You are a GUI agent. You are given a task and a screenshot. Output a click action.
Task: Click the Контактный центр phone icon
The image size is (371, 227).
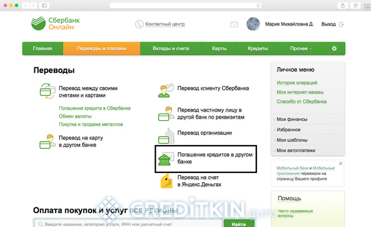click(x=139, y=25)
